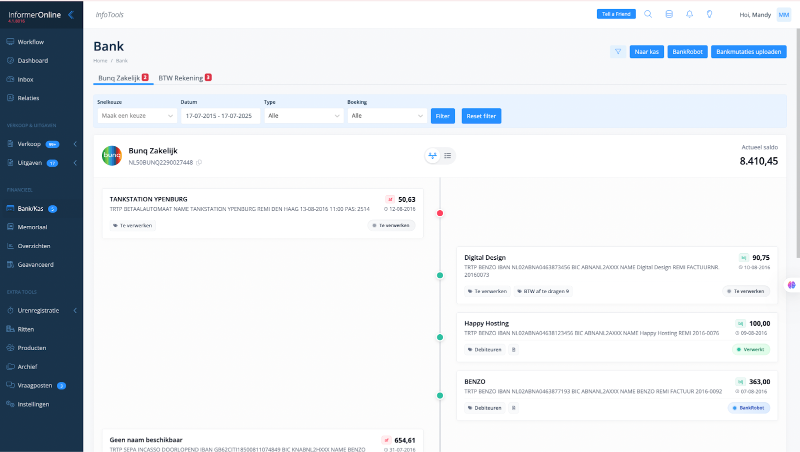
Task: Expand Uitgaven submenu chevron
Action: tap(75, 163)
